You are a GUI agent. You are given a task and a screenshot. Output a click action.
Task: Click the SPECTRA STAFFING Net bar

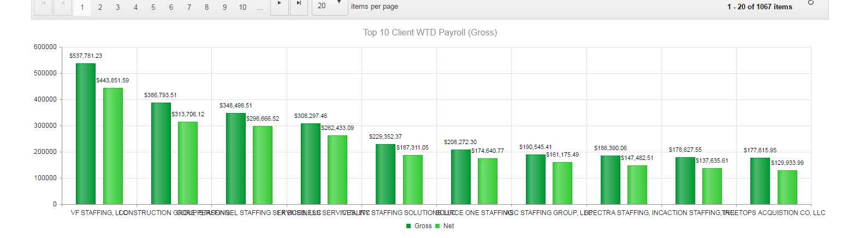click(637, 185)
